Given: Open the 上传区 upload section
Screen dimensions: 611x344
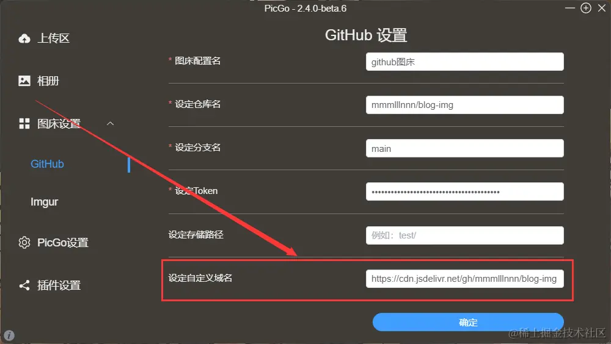Looking at the screenshot, I should pos(53,38).
